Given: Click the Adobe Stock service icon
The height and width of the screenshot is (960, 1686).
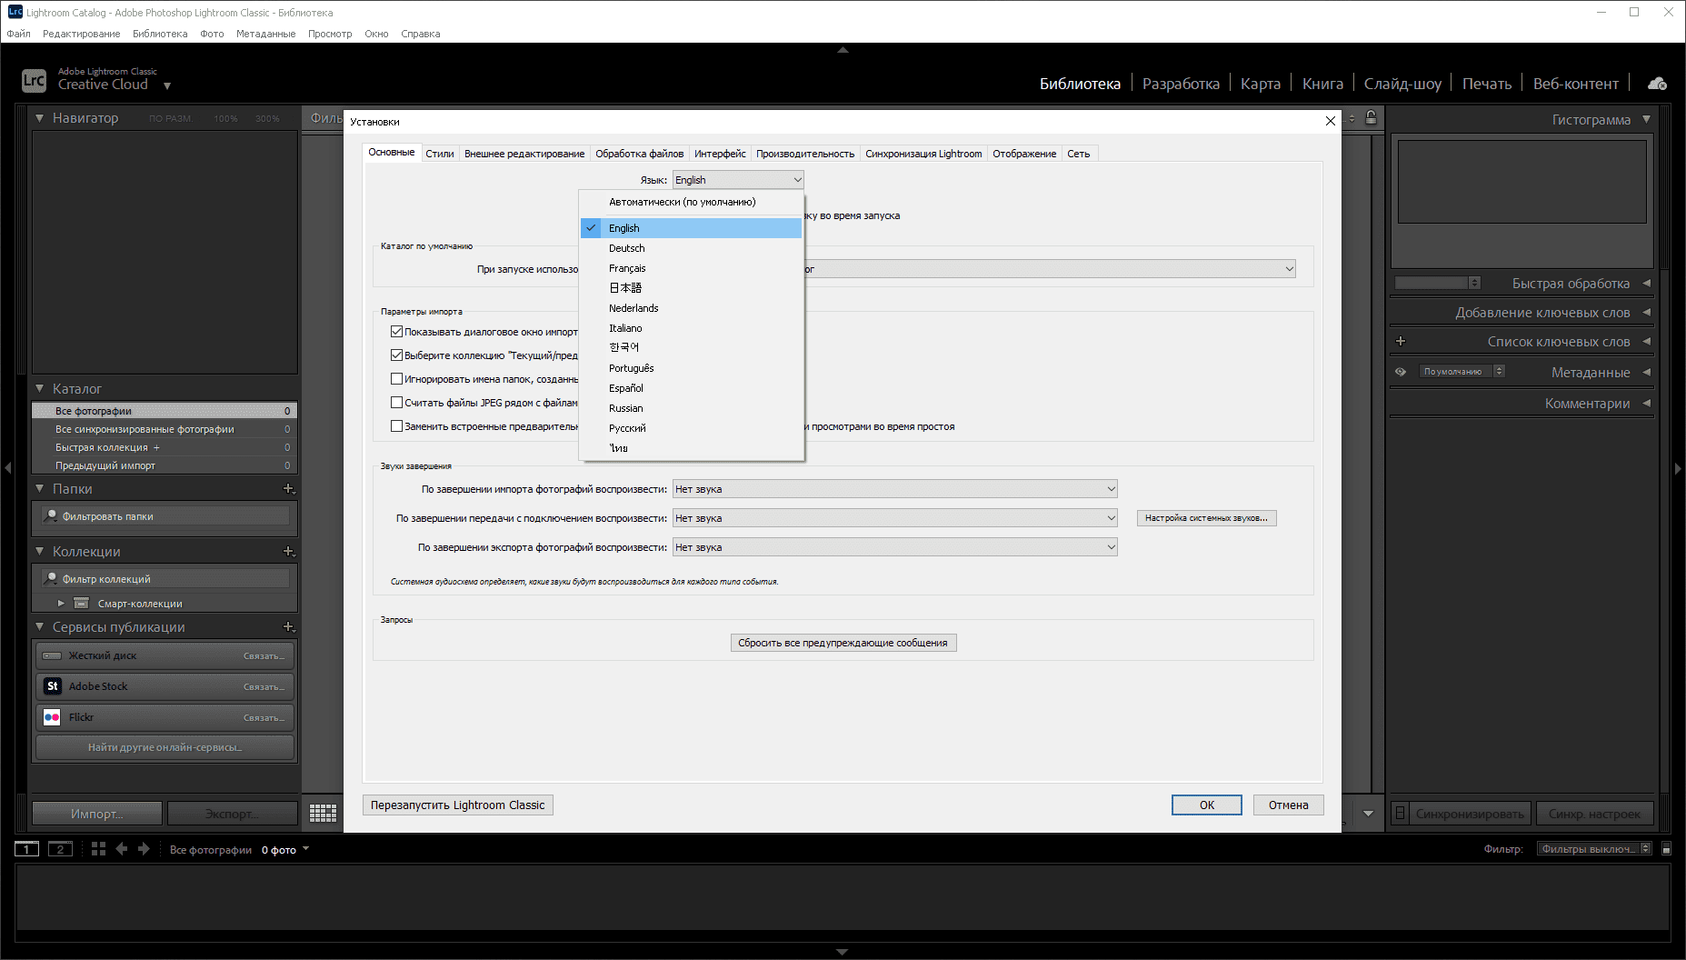Looking at the screenshot, I should [52, 686].
